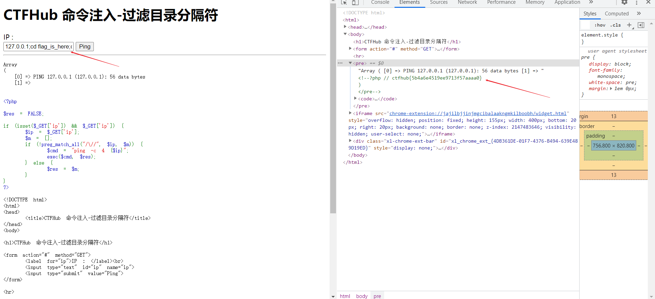Screen dimensions: 655x299
Task: Toggle the device toolbar icon
Action: pyautogui.click(x=355, y=2)
